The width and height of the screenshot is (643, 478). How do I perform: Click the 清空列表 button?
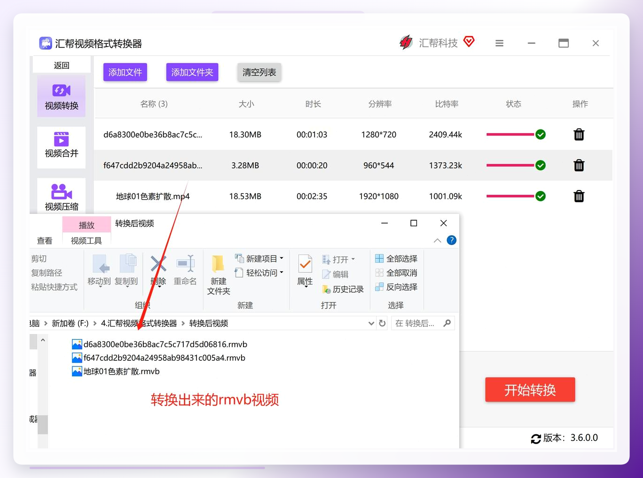click(x=259, y=72)
